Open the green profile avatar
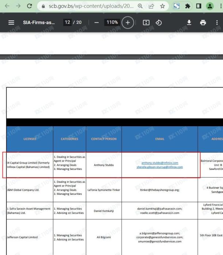The width and height of the screenshot is (223, 255). point(210,6)
